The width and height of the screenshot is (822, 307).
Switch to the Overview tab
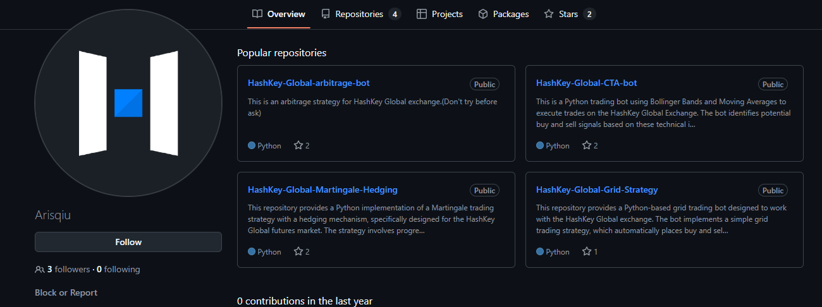click(278, 14)
